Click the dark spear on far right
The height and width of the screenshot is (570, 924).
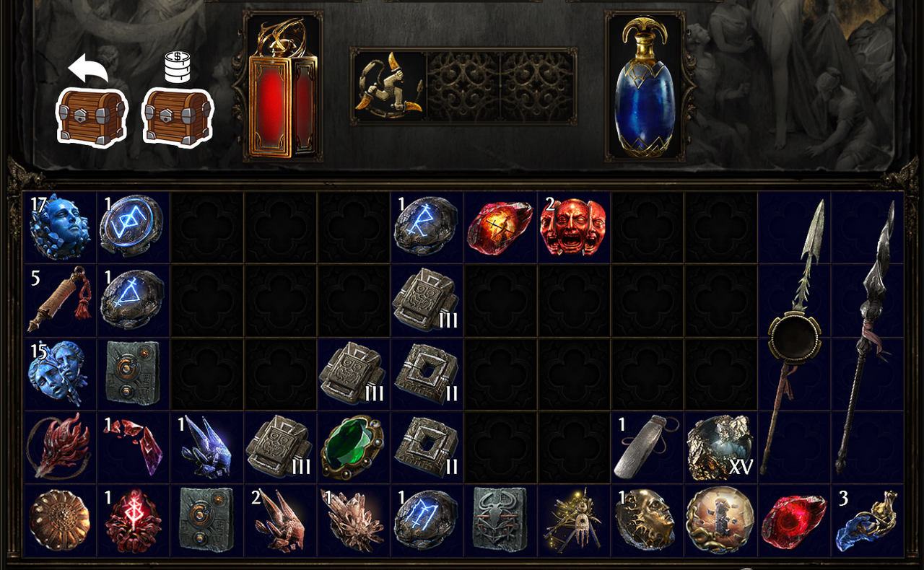(x=867, y=338)
